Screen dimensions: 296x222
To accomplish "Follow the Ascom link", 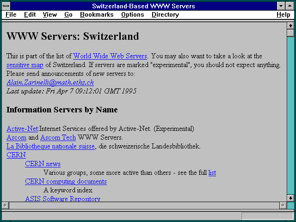I will point(17,137).
